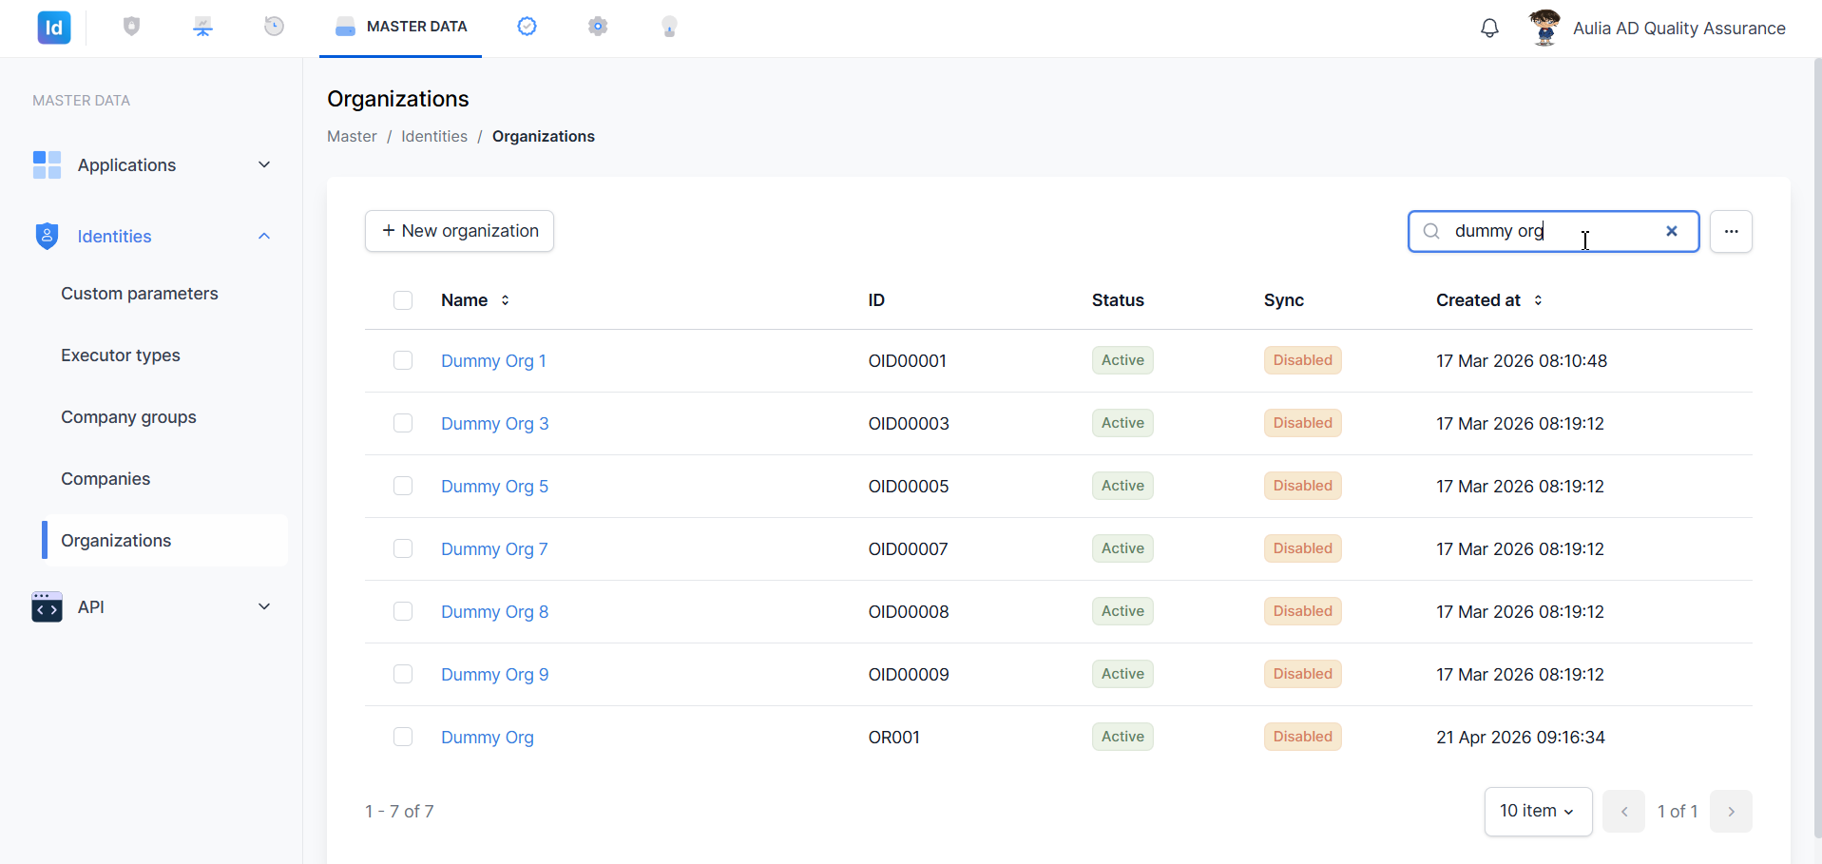Click the search magnifier icon
The image size is (1822, 864).
click(x=1431, y=231)
